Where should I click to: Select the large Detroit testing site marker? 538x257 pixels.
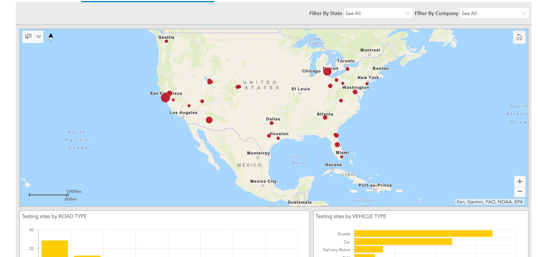[327, 72]
